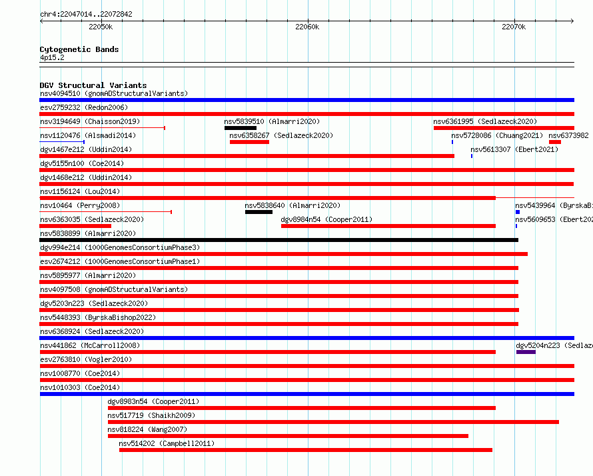Select the red nsv6358267 (Sedlazeck2020) bar
This screenshot has width=593, height=476.
coord(250,142)
